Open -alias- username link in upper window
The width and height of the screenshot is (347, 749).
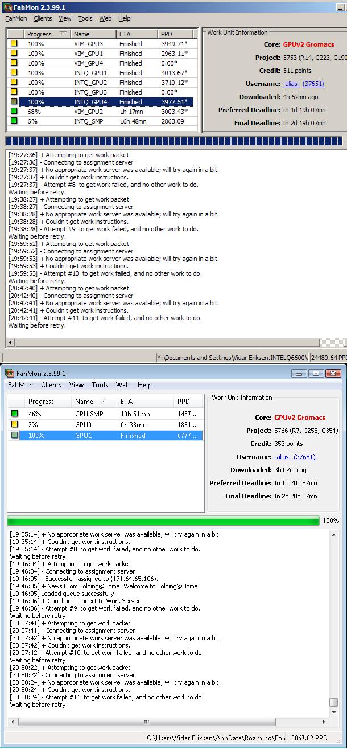click(291, 84)
